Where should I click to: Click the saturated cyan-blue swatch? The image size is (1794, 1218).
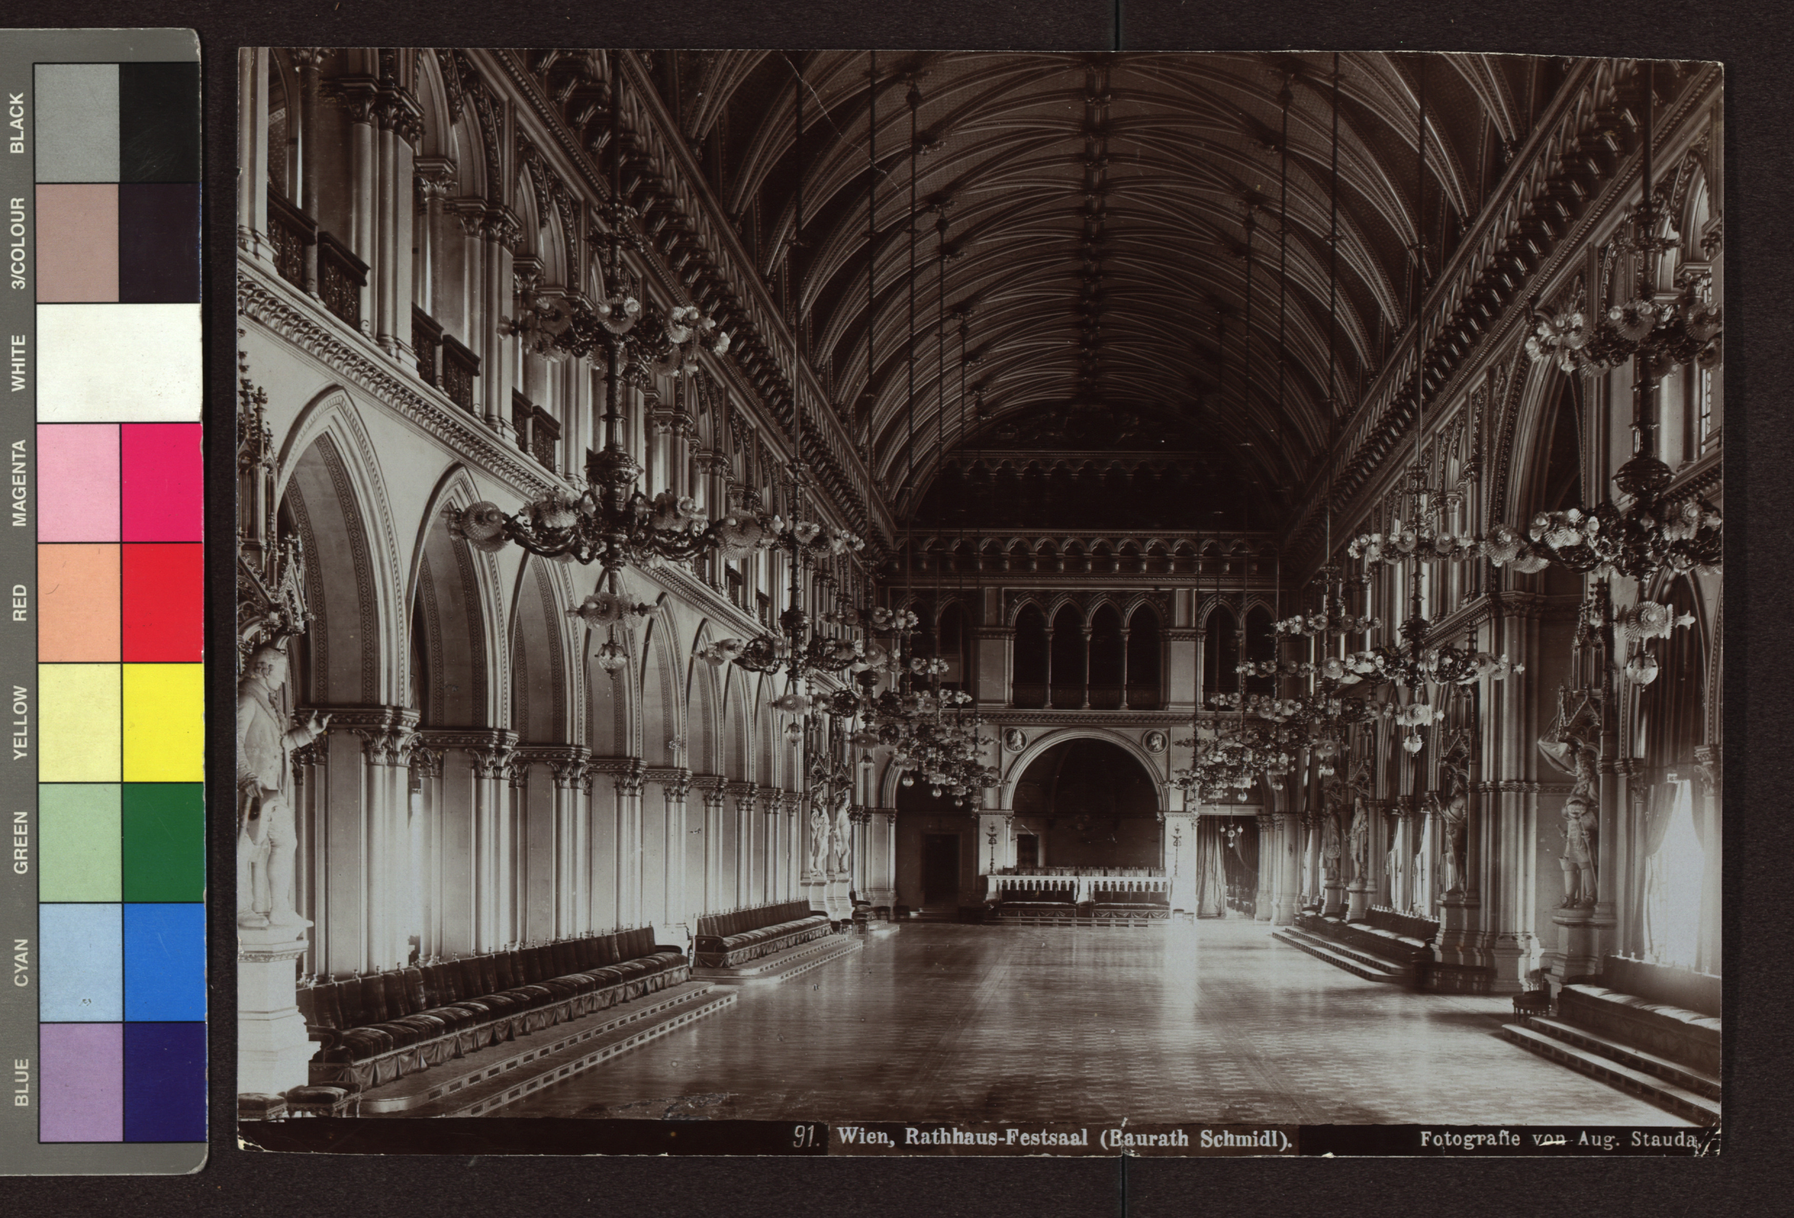pos(165,962)
